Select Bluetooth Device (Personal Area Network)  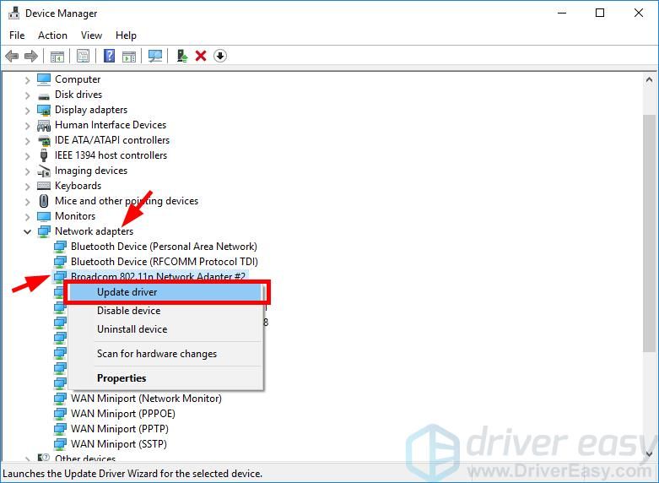tap(164, 247)
